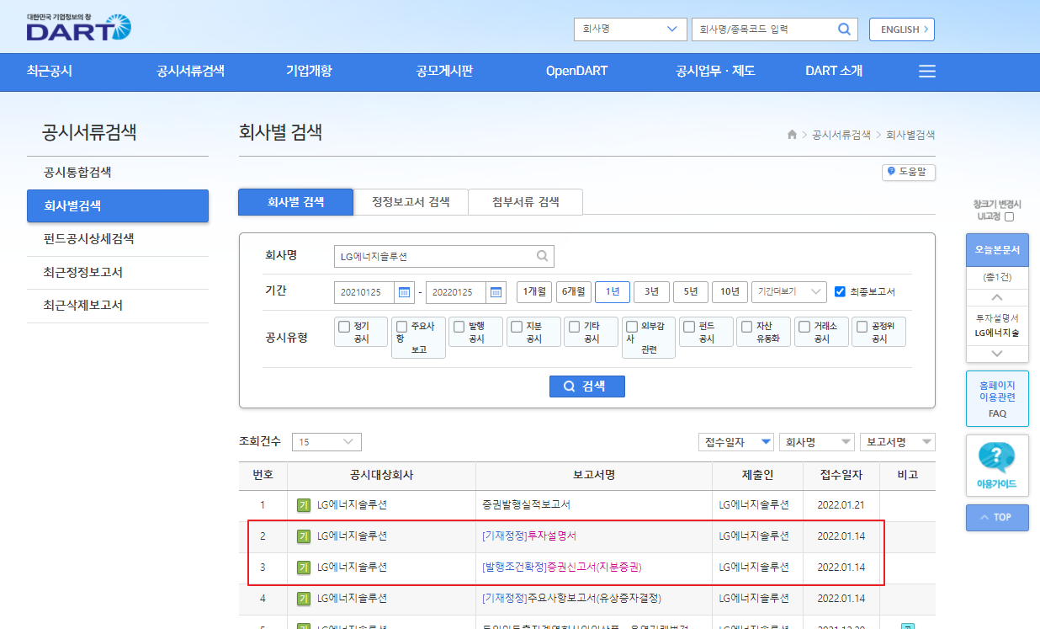Viewport: 1040px width, 629px height.
Task: Open the 기업개황 menu
Action: coord(310,72)
